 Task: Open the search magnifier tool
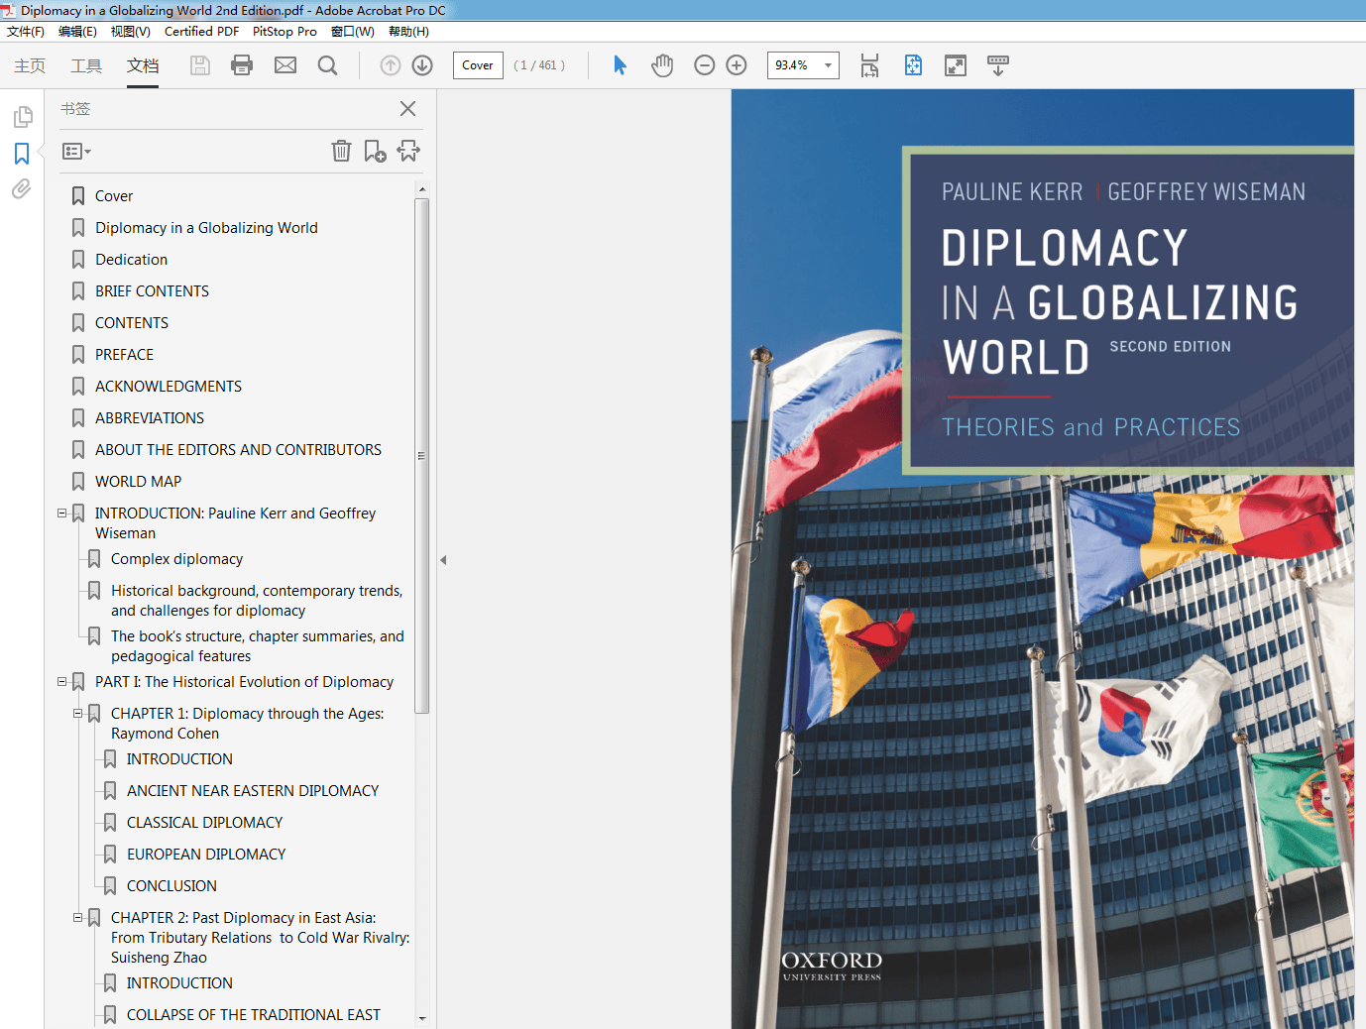(x=327, y=65)
